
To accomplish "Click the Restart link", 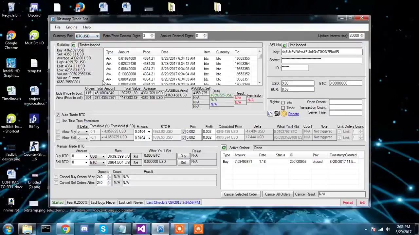I will point(348,202).
